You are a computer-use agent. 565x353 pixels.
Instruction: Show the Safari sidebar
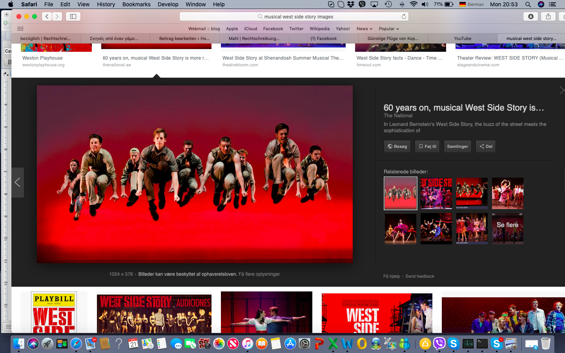point(73,16)
